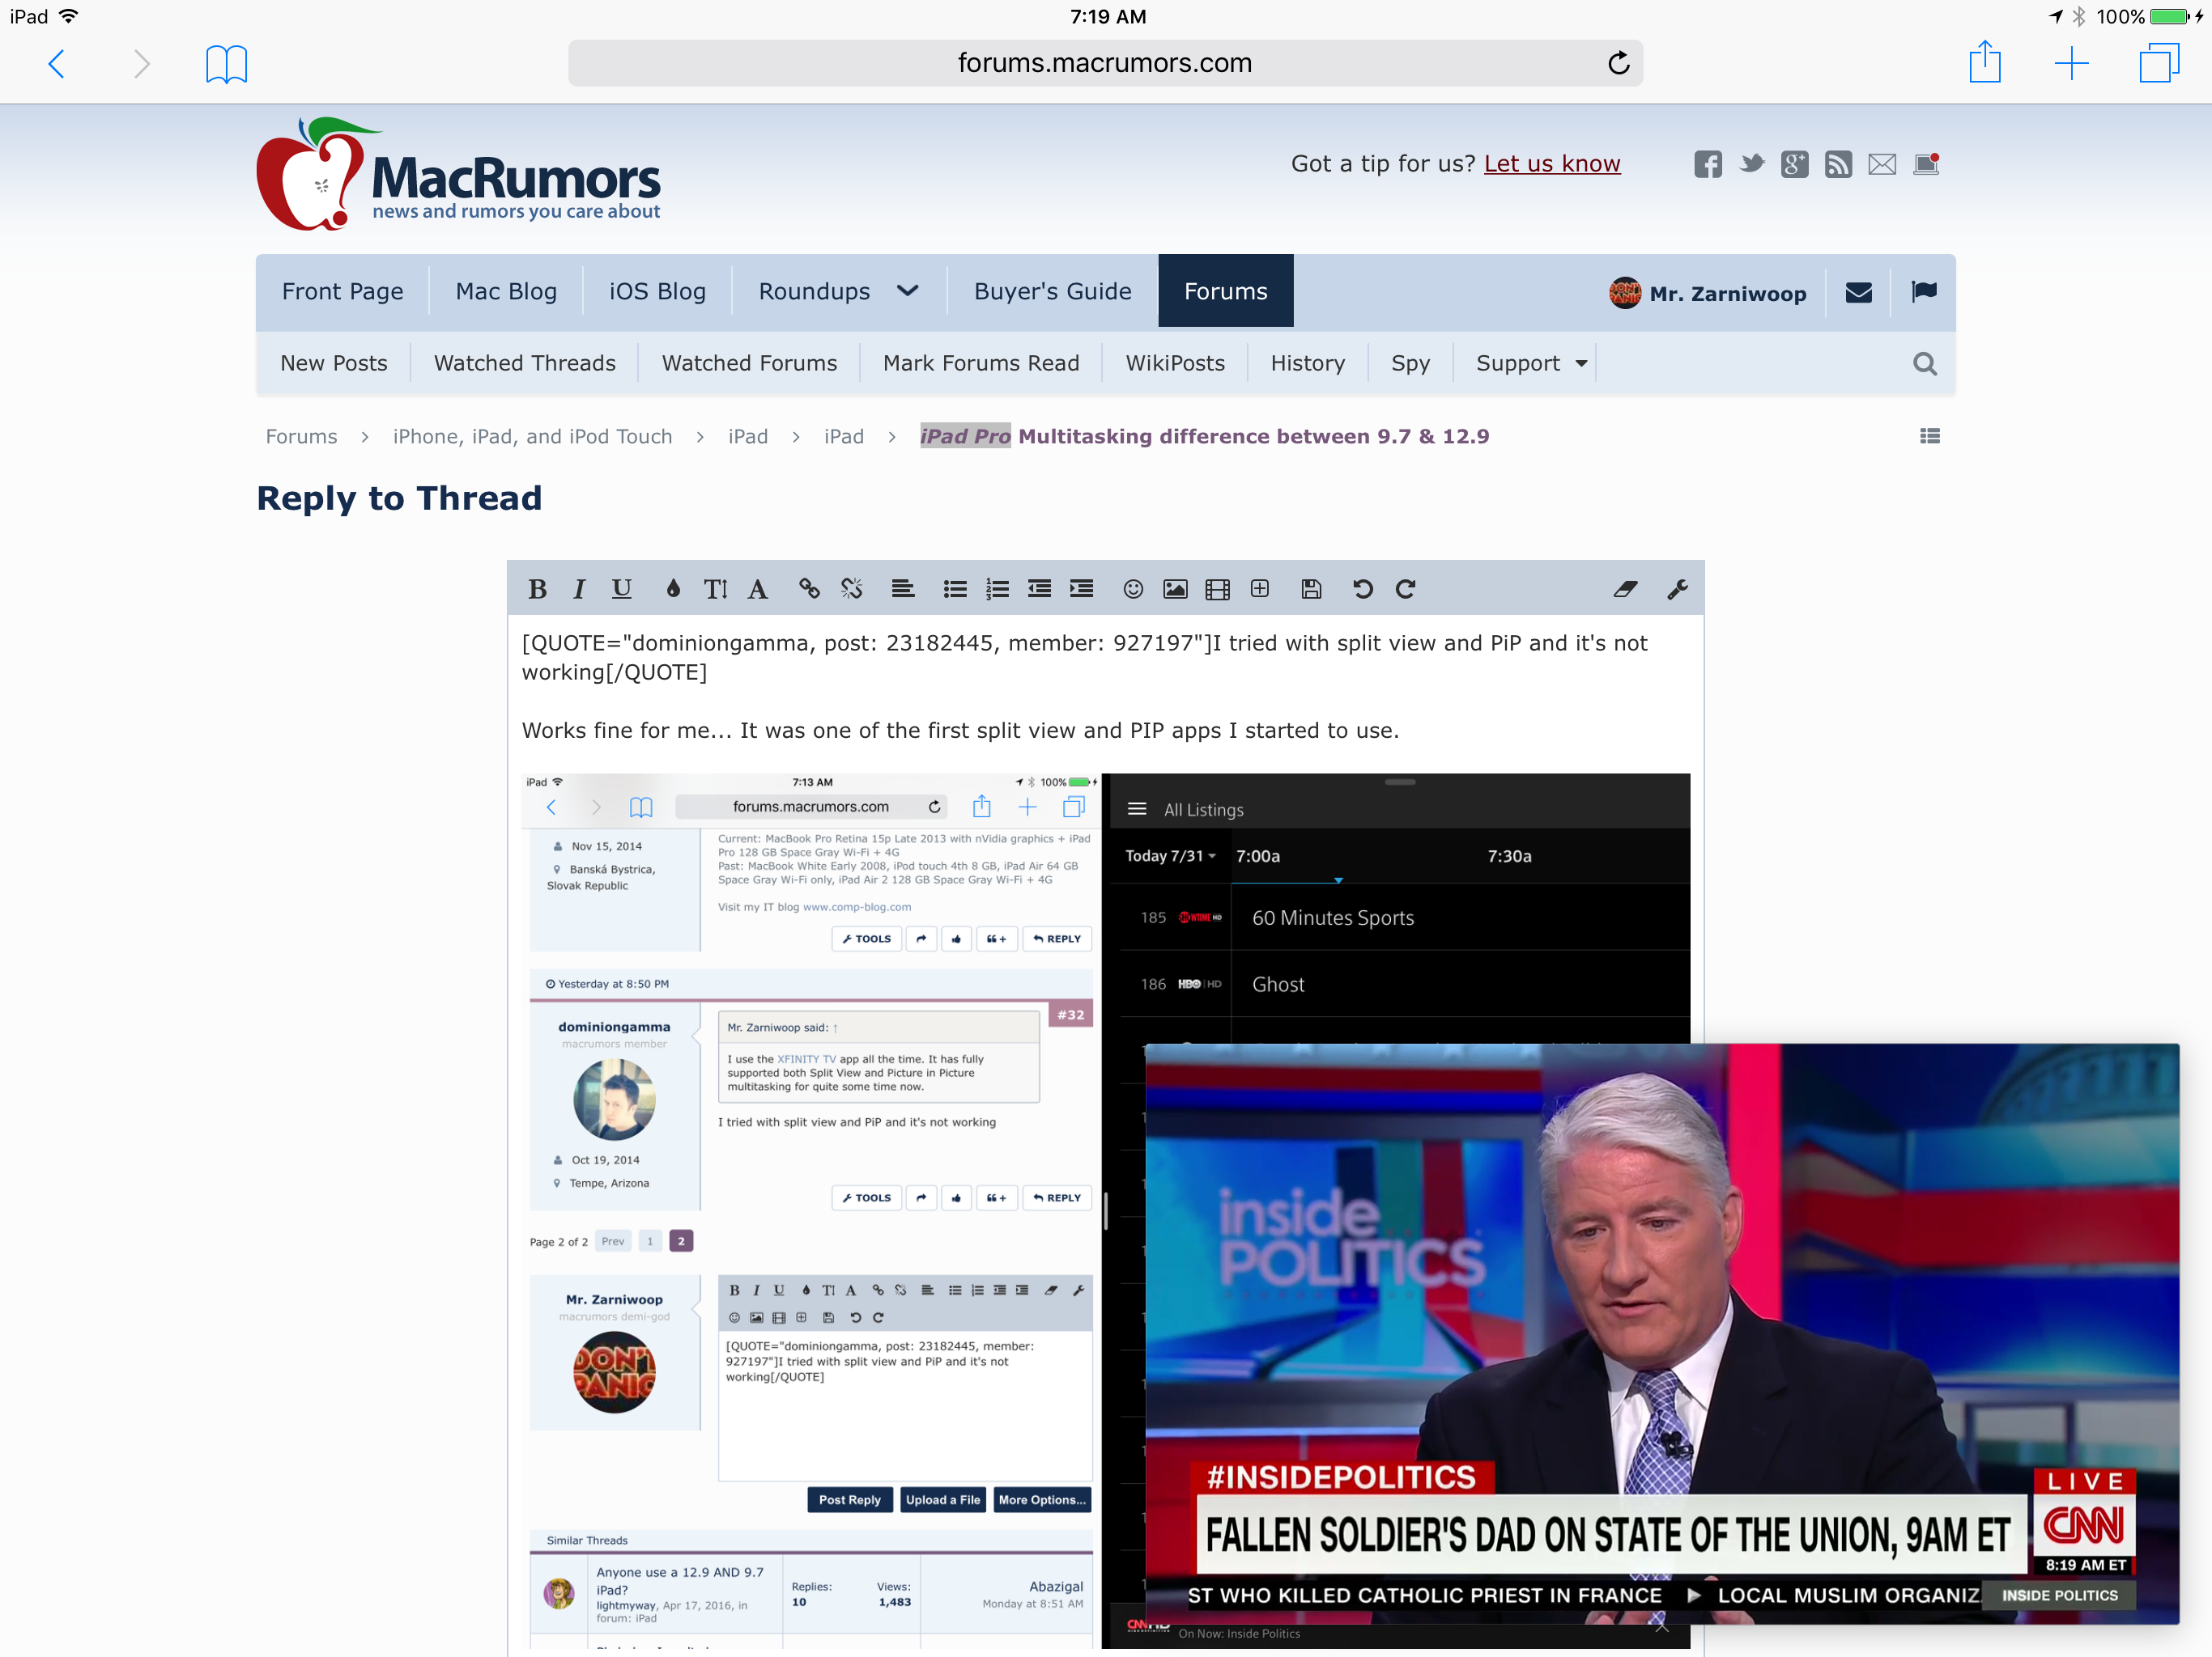Toggle italic formatting in editor toolbar
The image size is (2212, 1657).
(x=579, y=589)
